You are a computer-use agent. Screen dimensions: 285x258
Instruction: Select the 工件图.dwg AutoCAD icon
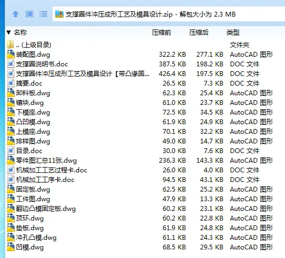[11, 199]
